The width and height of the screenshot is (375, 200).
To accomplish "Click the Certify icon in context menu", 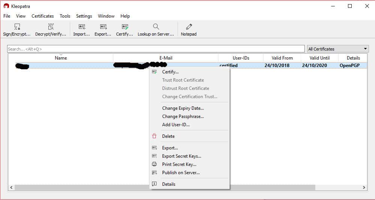I will (x=154, y=72).
